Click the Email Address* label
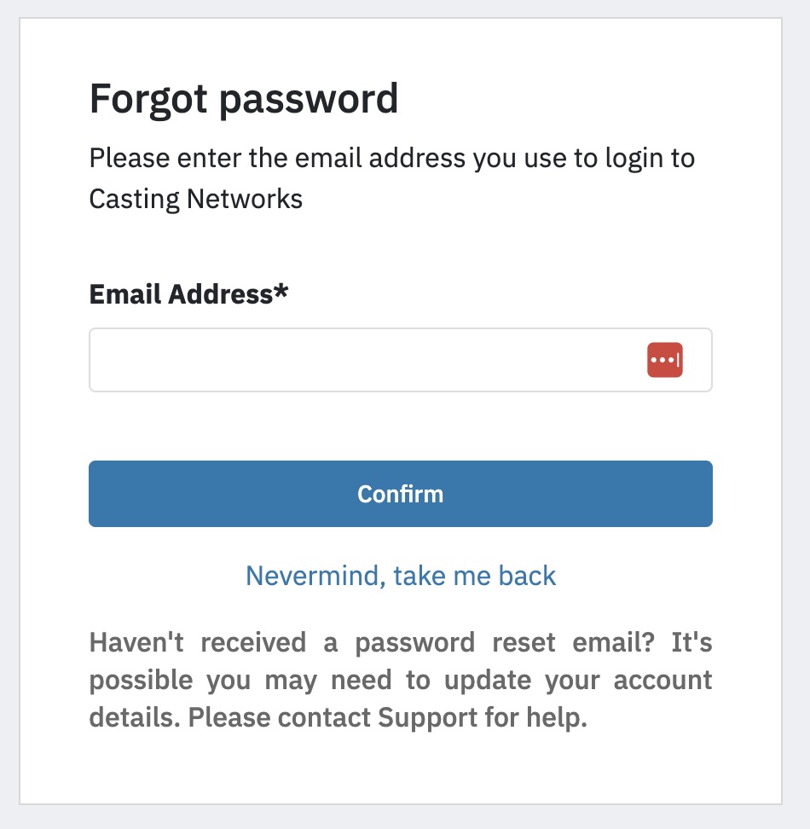Image resolution: width=810 pixels, height=829 pixels. [188, 294]
